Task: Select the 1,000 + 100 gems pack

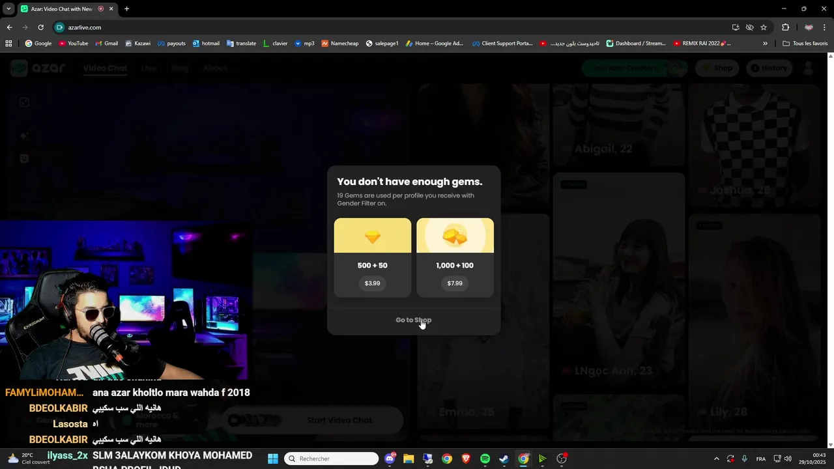Action: (x=455, y=257)
